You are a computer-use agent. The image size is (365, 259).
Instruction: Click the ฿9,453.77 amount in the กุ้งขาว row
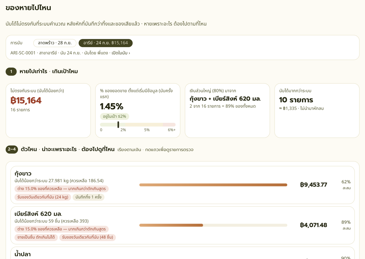tap(314, 185)
